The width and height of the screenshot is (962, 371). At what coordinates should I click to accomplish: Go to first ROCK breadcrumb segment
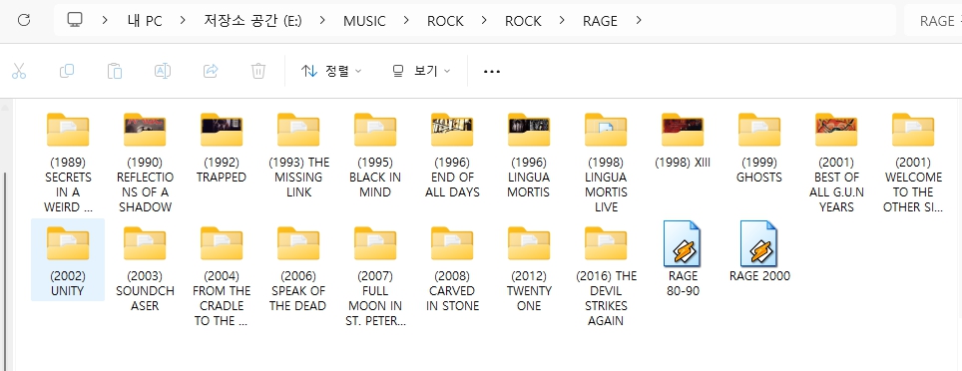pos(445,21)
